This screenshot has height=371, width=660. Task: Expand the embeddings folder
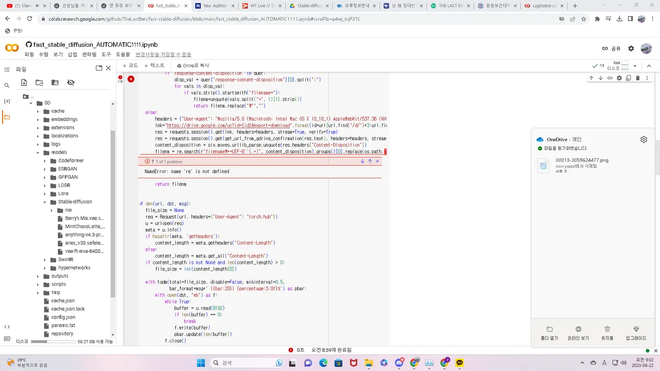[38, 120]
